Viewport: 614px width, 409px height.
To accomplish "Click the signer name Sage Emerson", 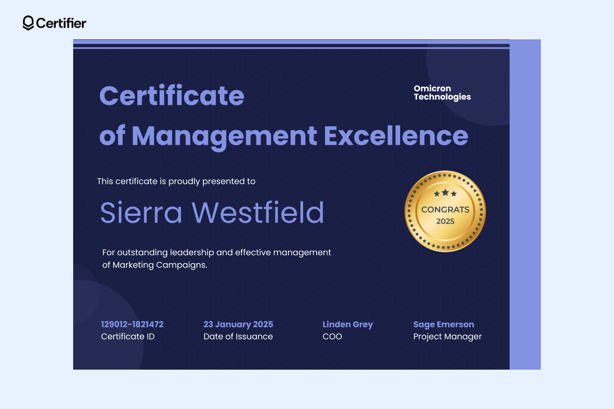I will pos(444,324).
